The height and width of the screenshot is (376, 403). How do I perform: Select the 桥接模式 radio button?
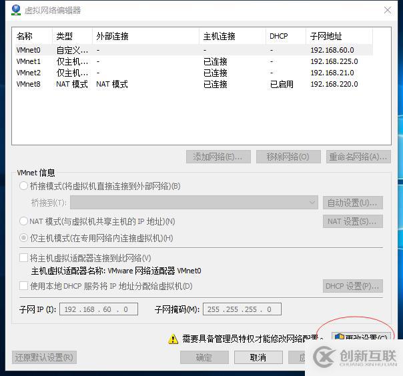(23, 186)
